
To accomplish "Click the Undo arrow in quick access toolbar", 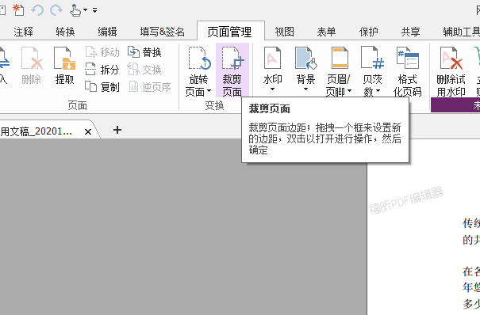I will [x=37, y=10].
